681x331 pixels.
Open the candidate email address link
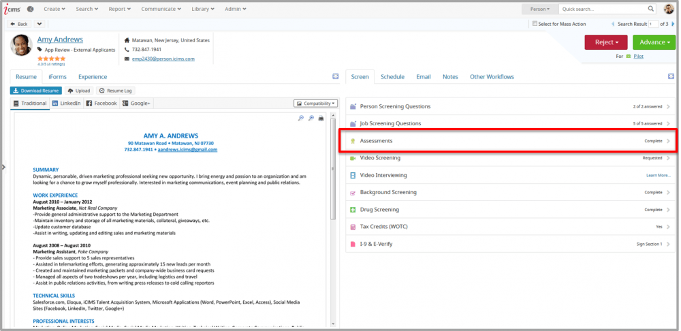click(163, 59)
